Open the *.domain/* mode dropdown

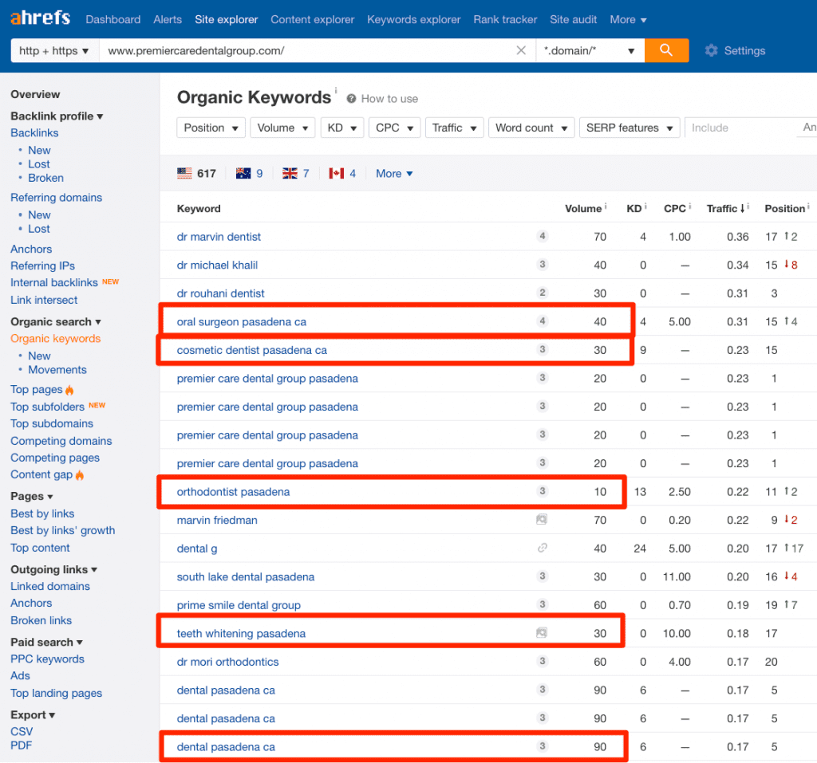pyautogui.click(x=590, y=50)
